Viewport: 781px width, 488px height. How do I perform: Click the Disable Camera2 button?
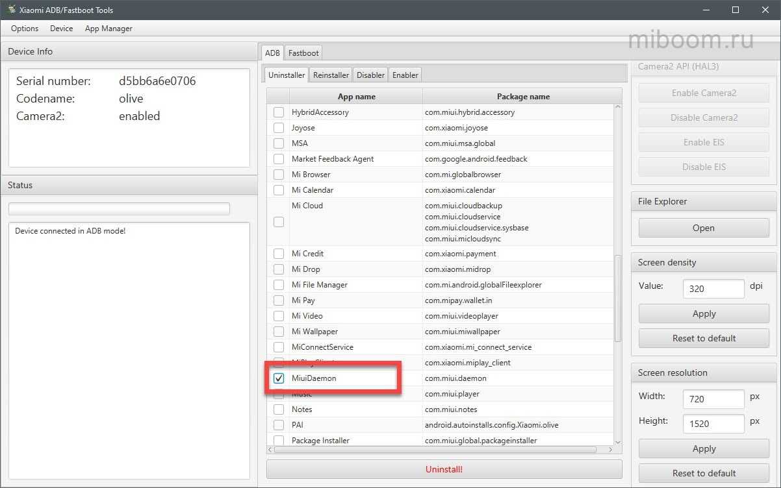(704, 117)
